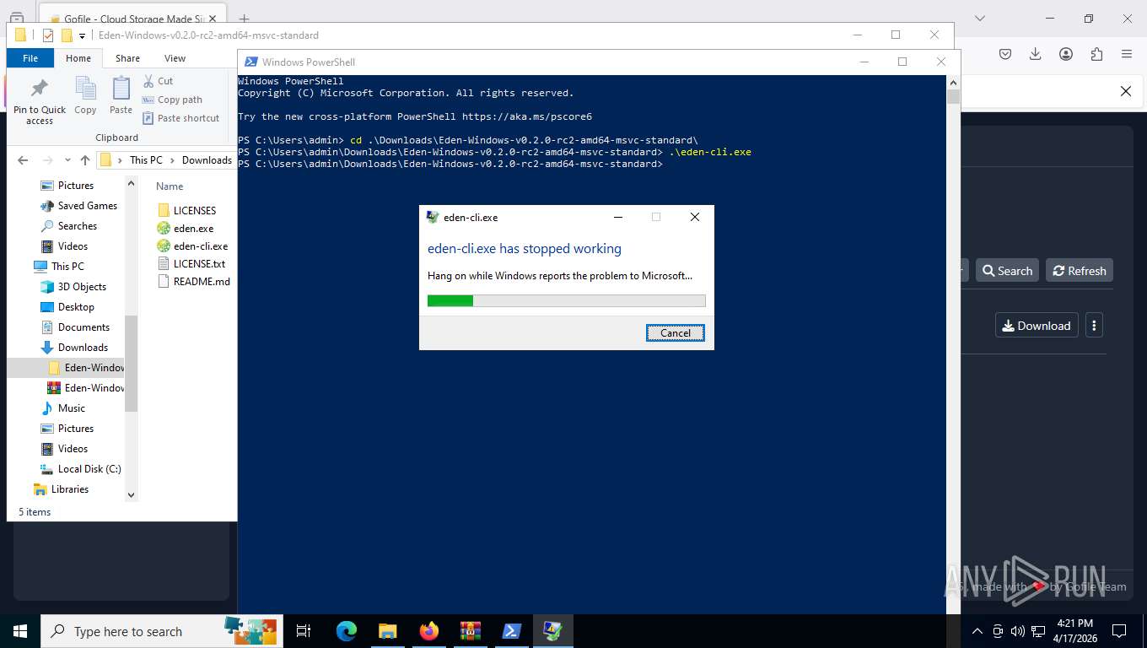
Task: Switch to Firefox in the taskbar
Action: pos(428,631)
